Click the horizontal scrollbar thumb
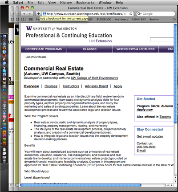 [x=81, y=185]
